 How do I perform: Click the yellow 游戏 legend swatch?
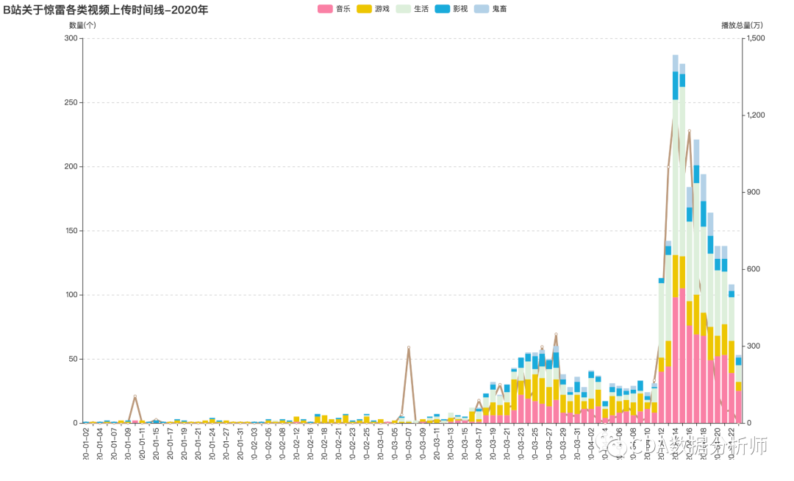coord(364,9)
